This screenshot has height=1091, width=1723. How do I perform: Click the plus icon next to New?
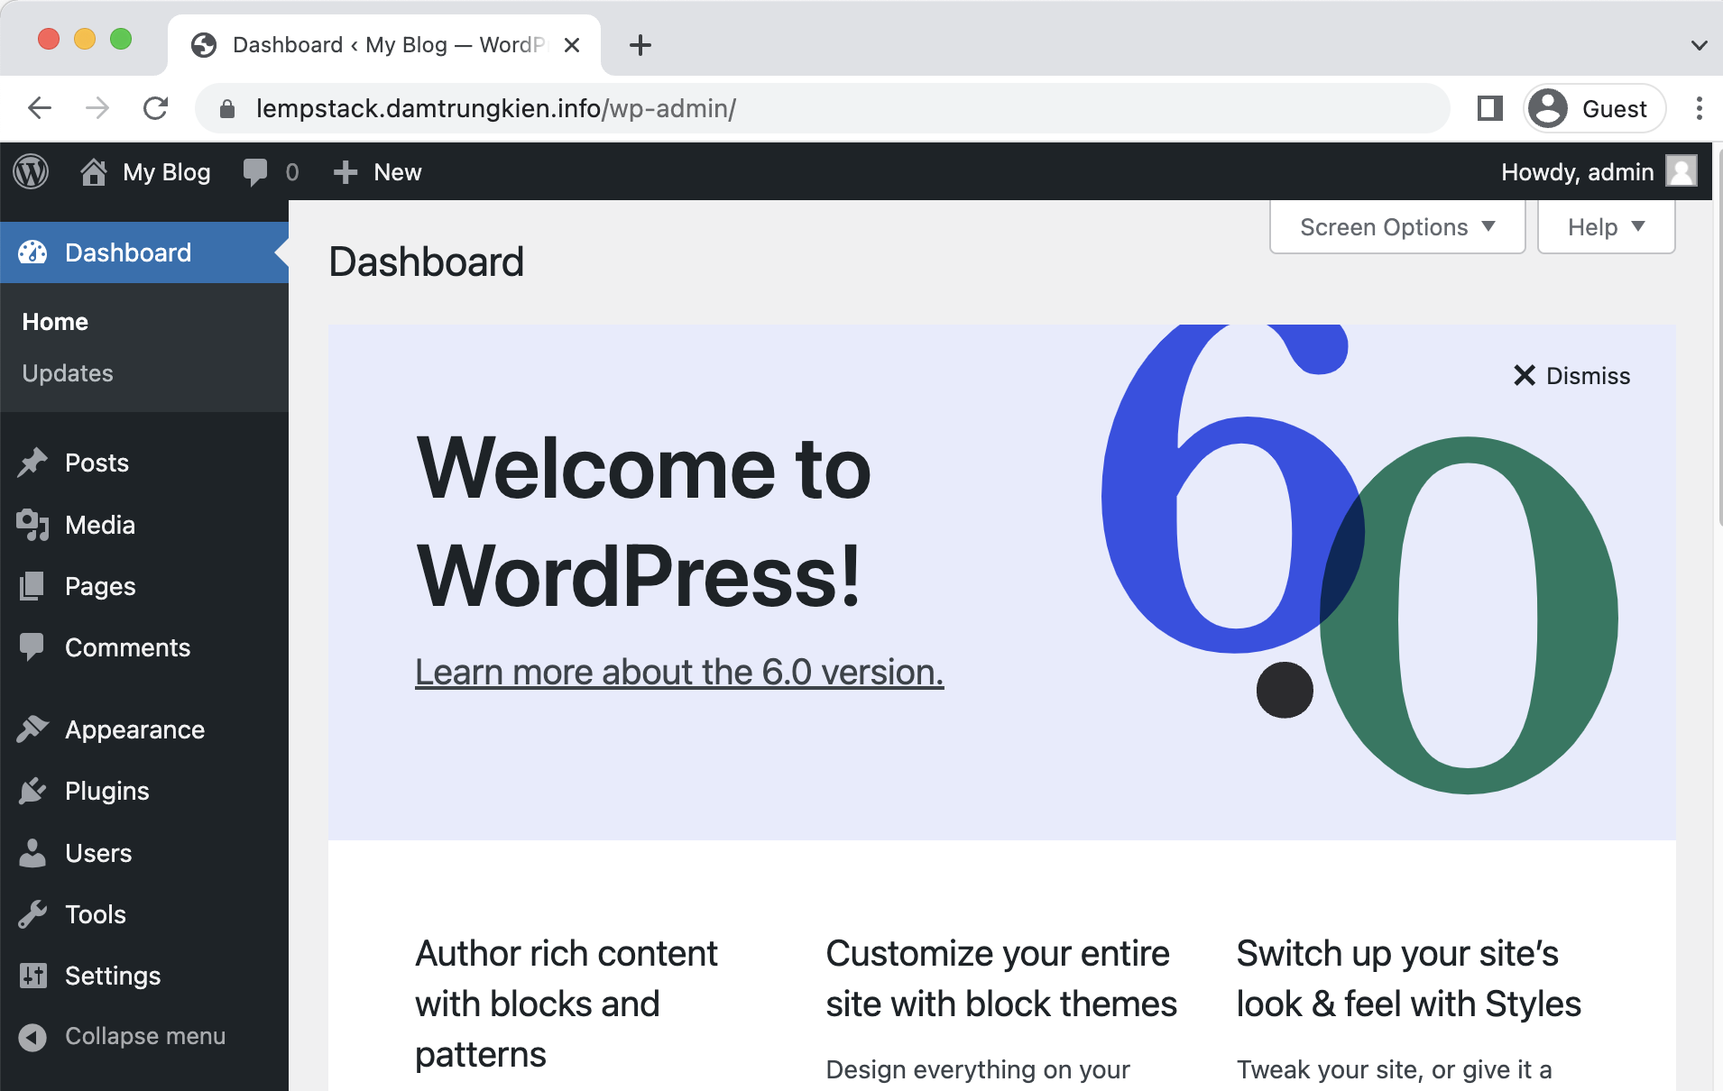pyautogui.click(x=346, y=172)
